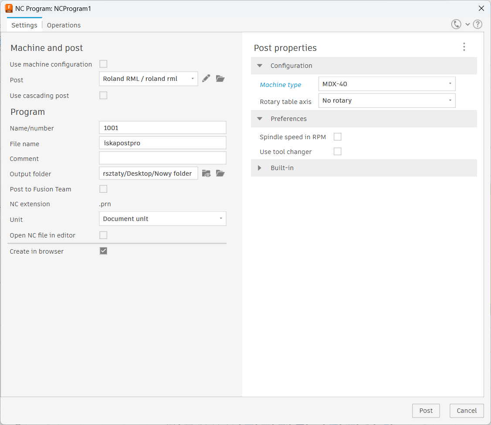This screenshot has width=491, height=425.
Task: Click the NC extension label
Action: pyautogui.click(x=30, y=204)
